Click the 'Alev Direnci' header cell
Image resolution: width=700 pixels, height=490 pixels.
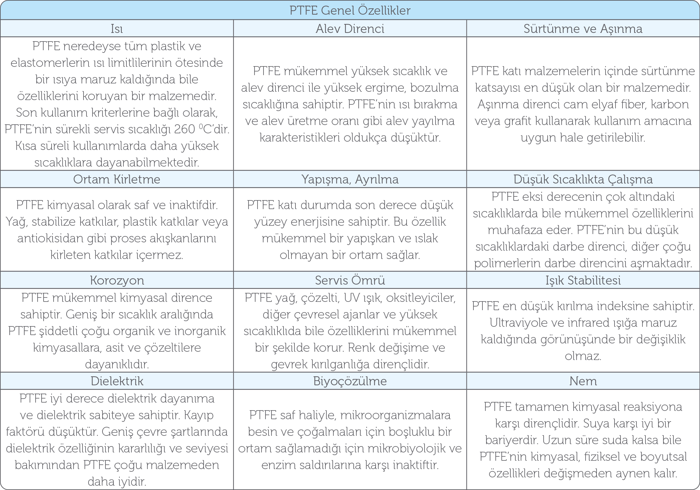click(x=350, y=29)
